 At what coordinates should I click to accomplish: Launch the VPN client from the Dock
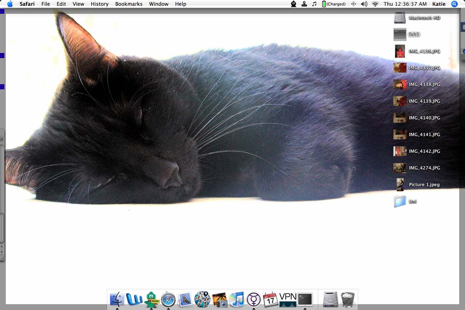[x=288, y=300]
